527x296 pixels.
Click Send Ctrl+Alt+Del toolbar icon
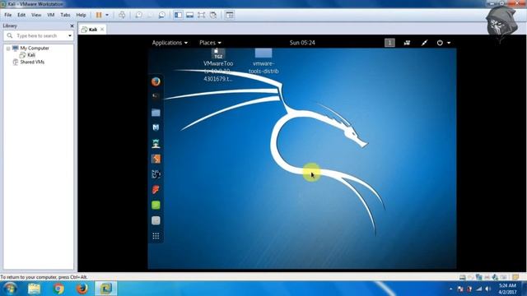point(122,15)
